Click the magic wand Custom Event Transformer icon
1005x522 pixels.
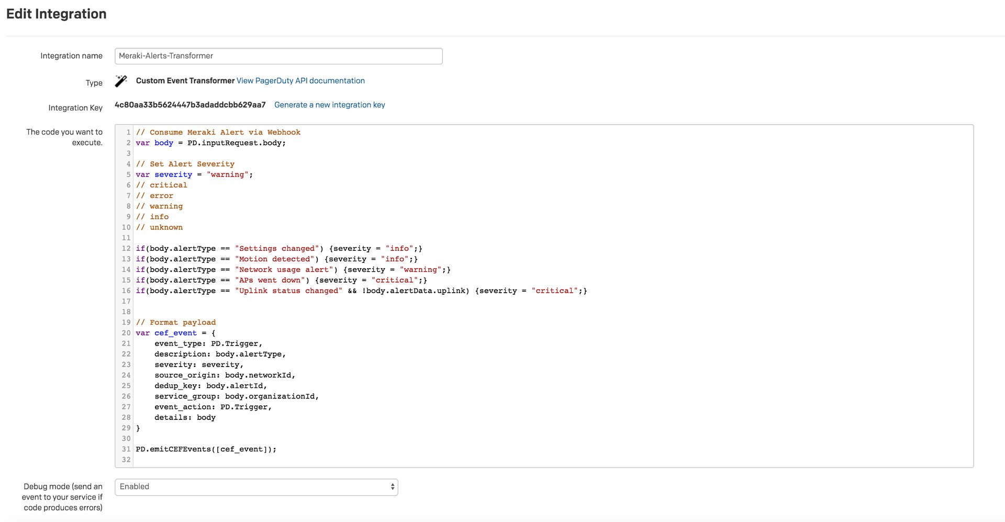tap(121, 81)
